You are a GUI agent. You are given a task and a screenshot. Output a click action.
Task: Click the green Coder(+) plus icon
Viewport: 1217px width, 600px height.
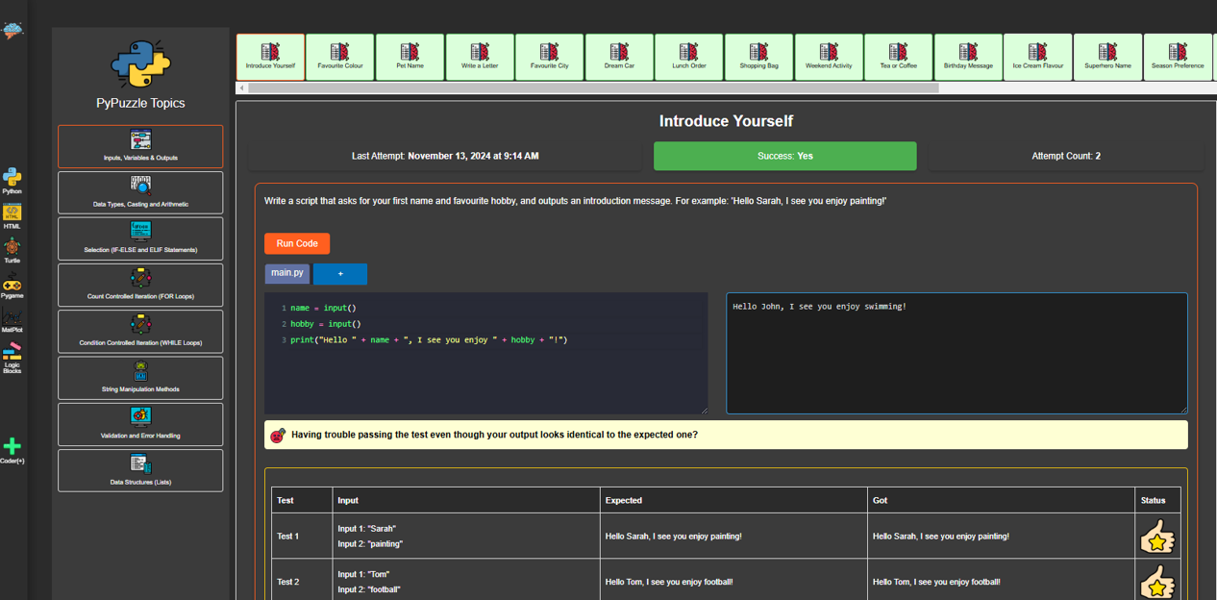[12, 448]
